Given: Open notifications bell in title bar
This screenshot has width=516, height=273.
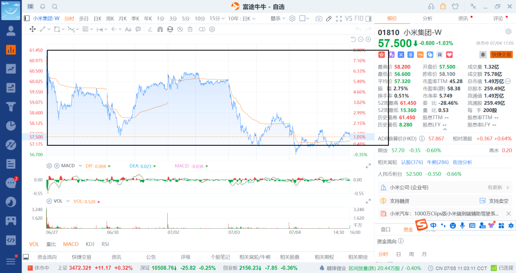Looking at the screenshot, I should click(43, 7).
